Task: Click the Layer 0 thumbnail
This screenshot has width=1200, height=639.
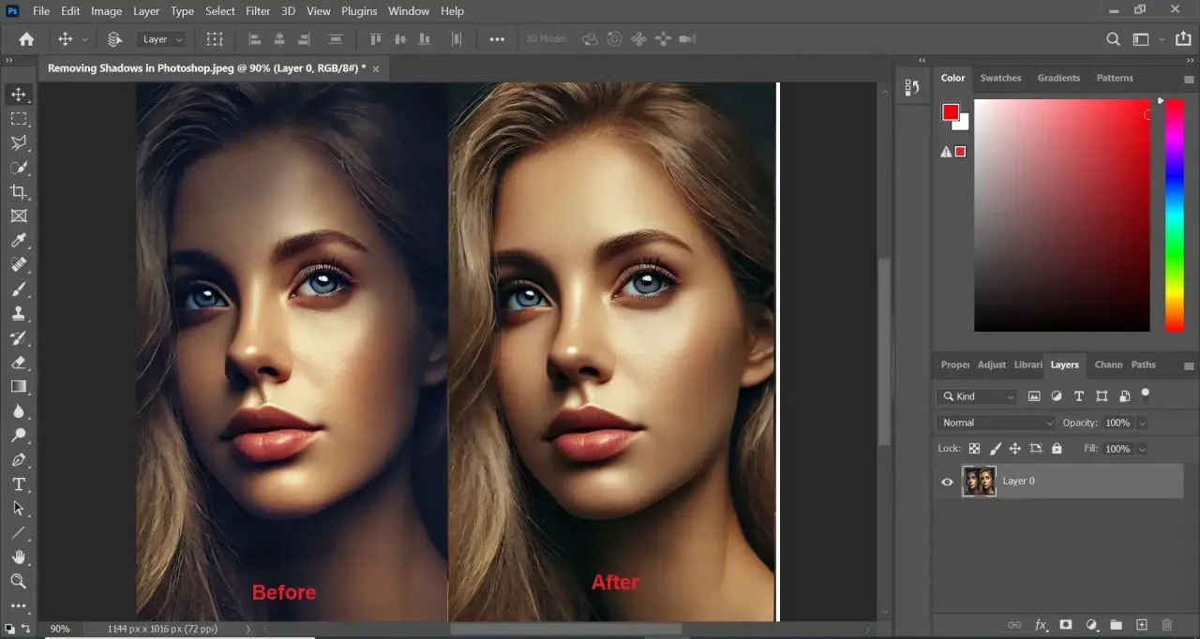Action: coord(979,481)
